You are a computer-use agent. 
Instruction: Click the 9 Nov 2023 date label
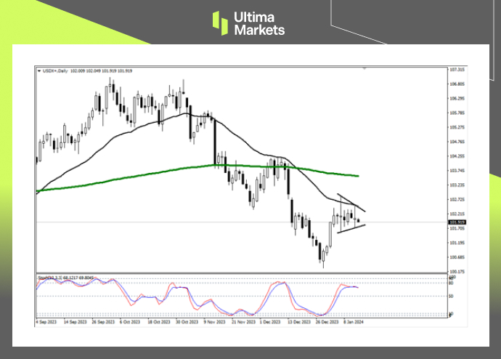point(213,320)
